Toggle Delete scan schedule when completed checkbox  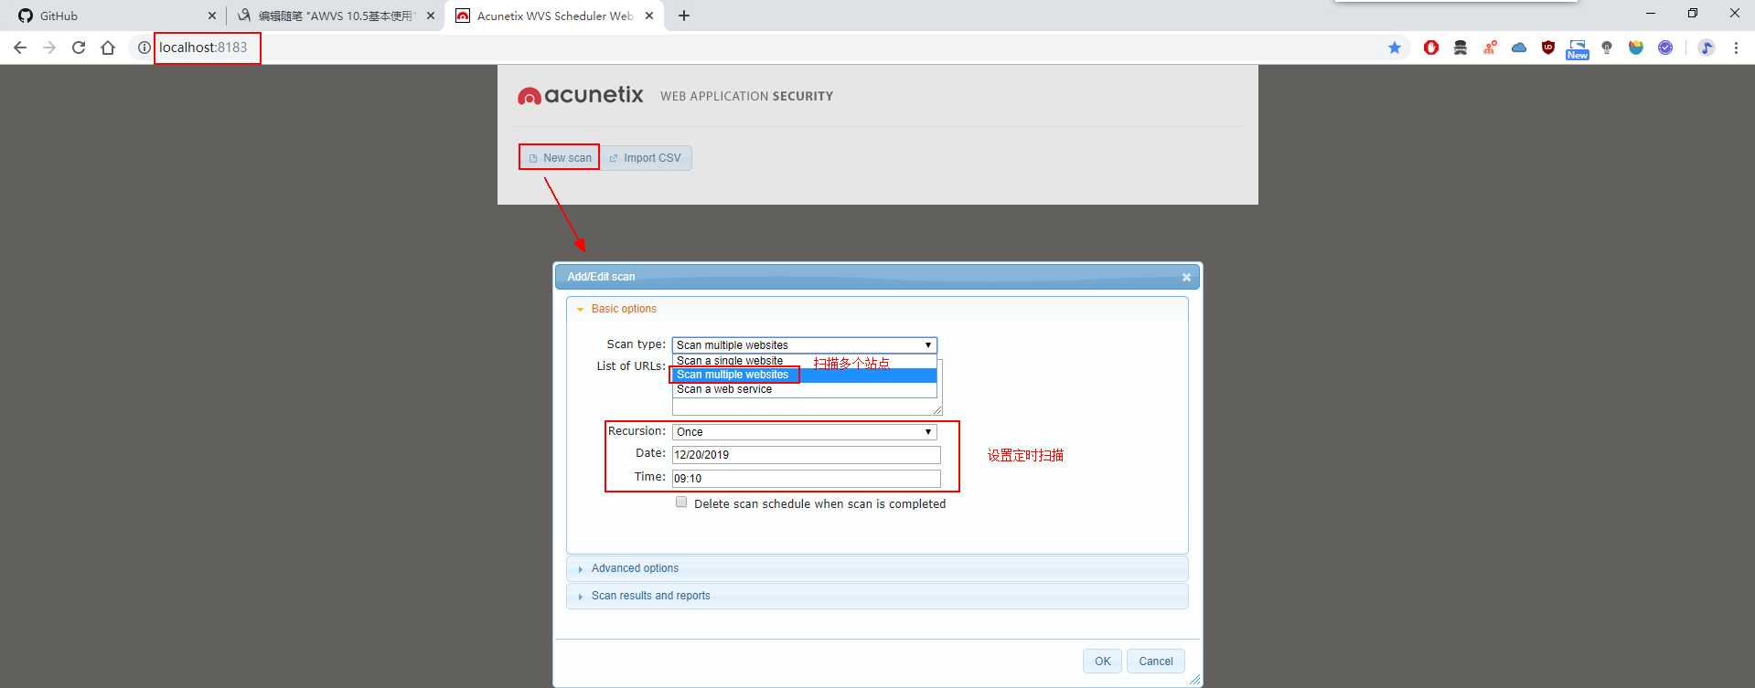coord(681,502)
